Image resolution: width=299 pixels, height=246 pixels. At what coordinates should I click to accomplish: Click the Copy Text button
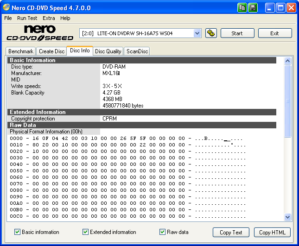[x=231, y=232]
